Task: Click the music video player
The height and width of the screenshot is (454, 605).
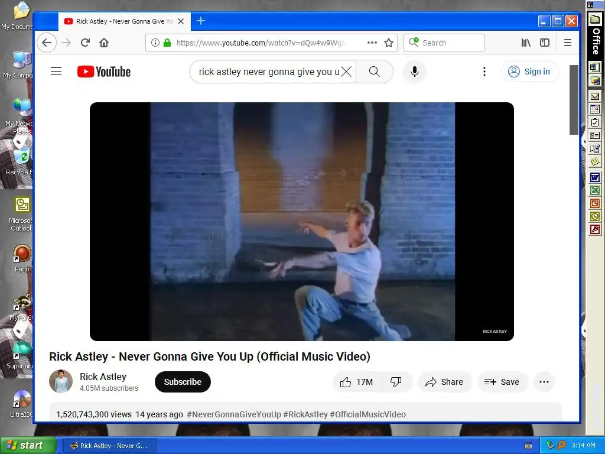Action: [x=302, y=221]
